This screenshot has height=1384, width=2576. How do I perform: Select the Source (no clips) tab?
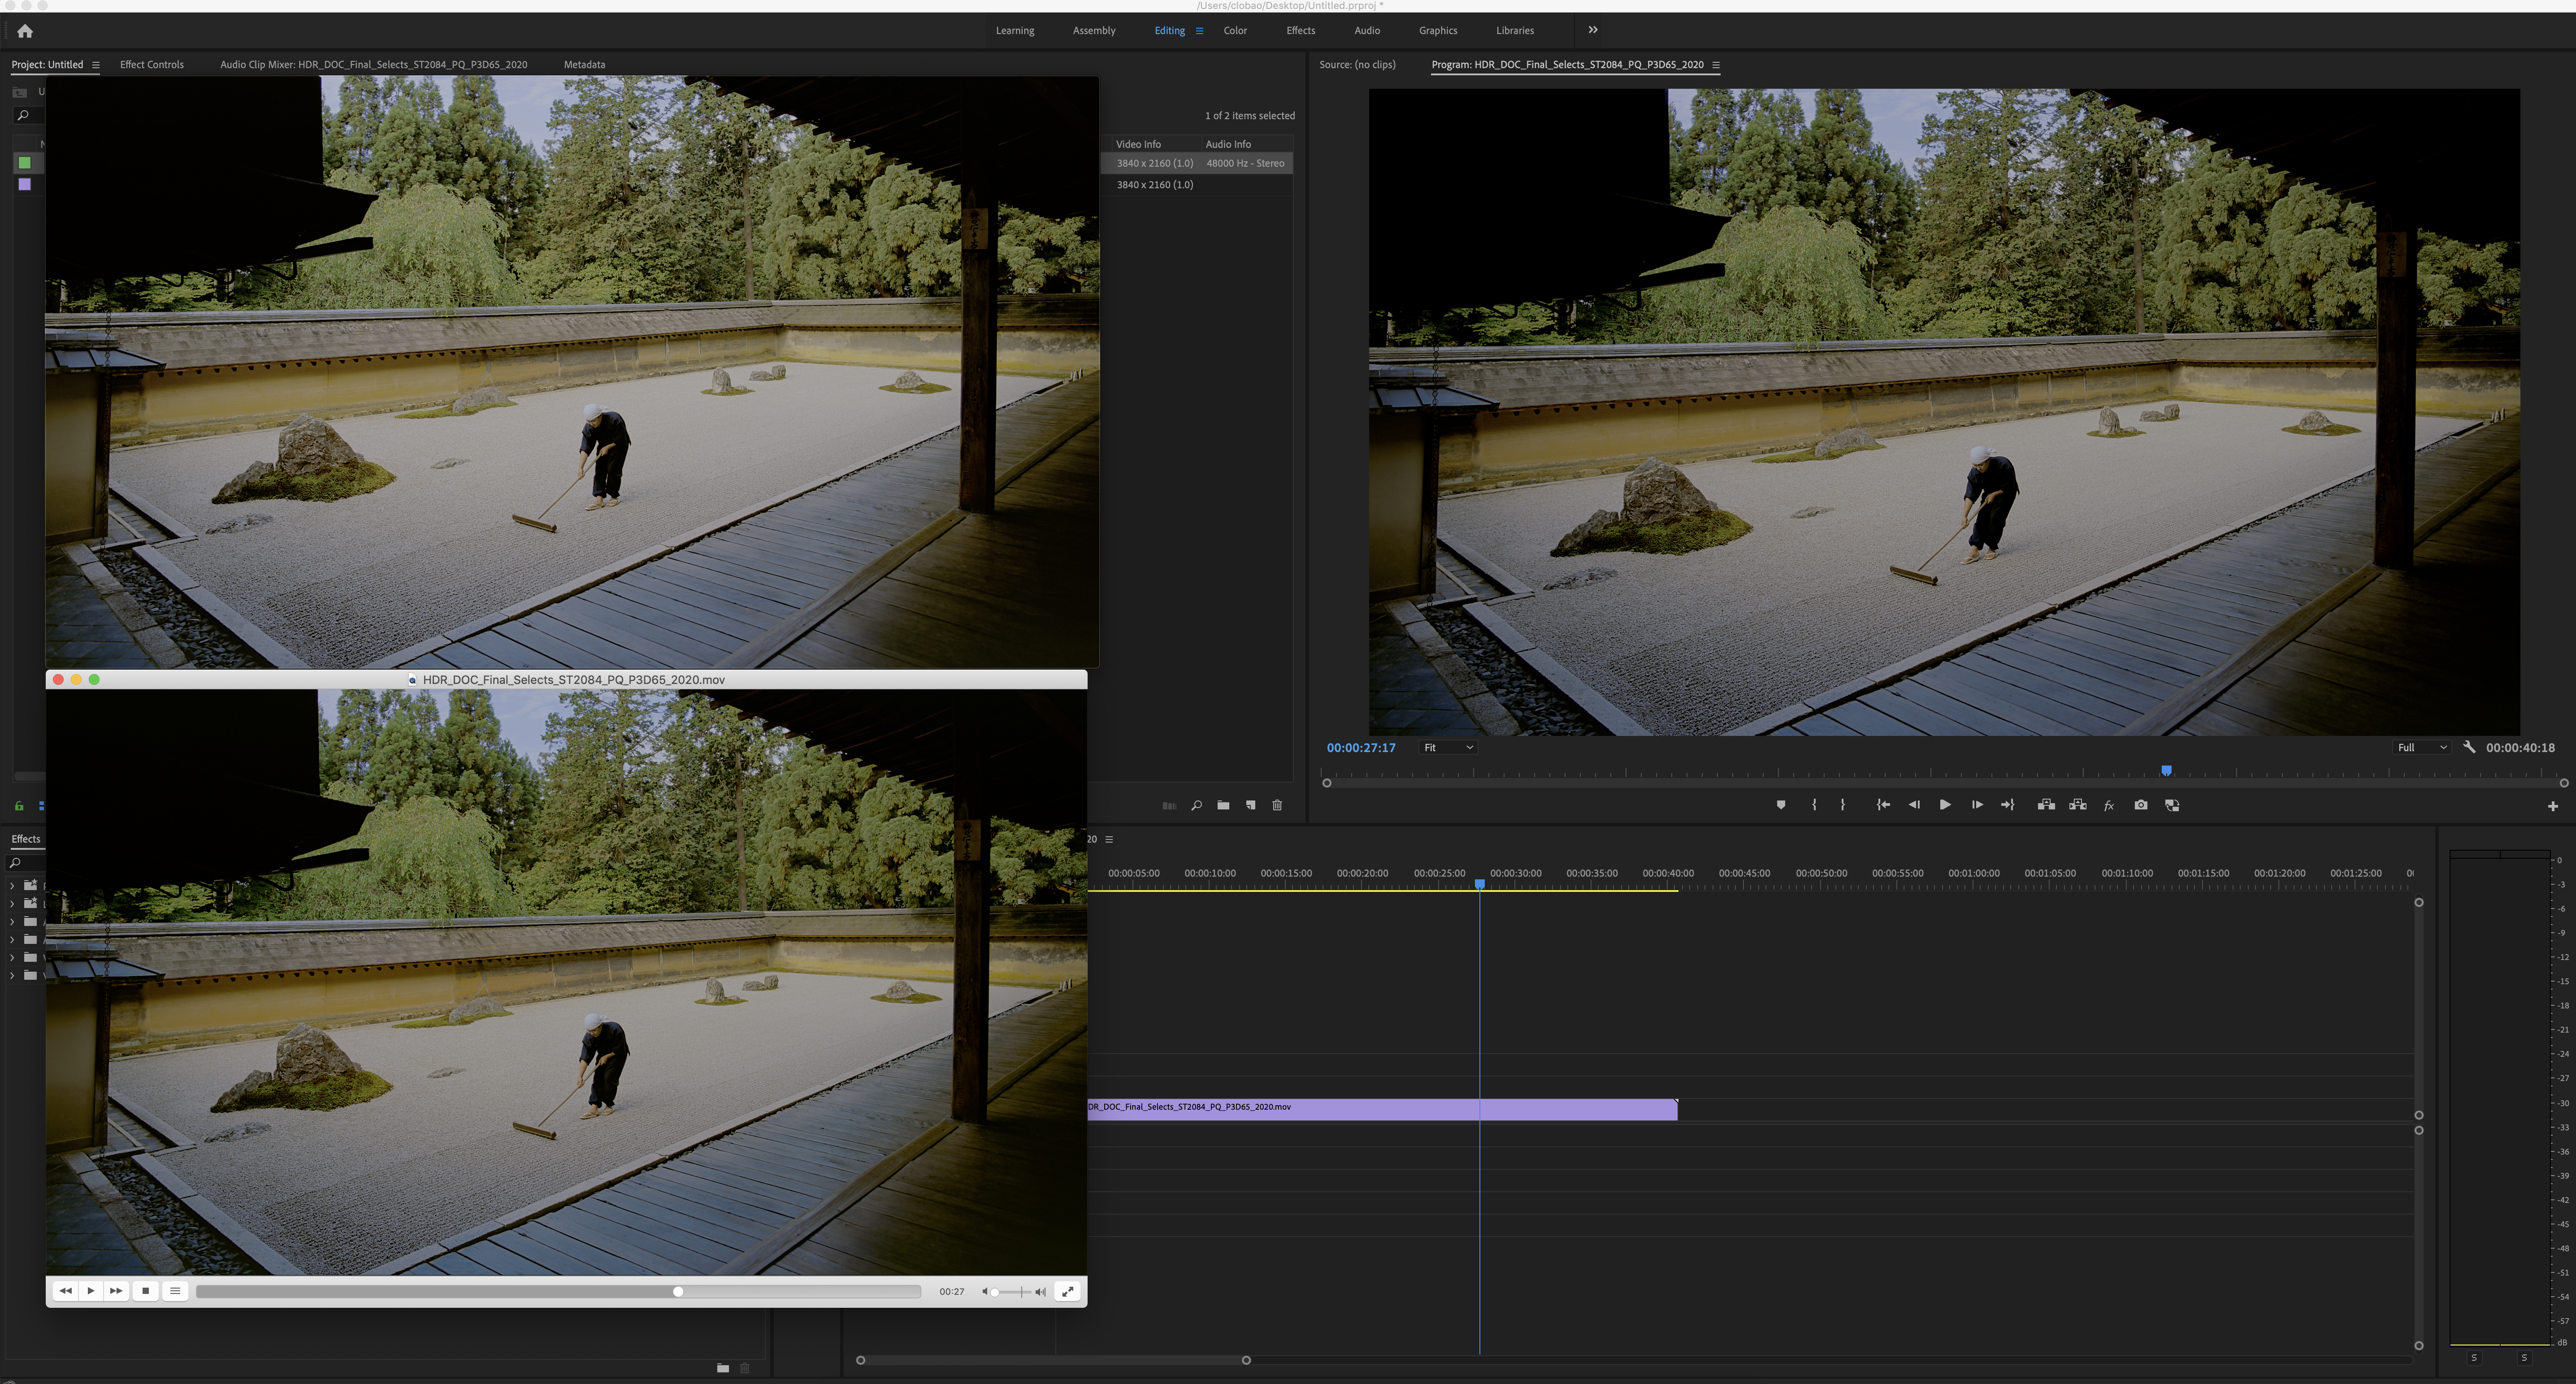coord(1357,65)
